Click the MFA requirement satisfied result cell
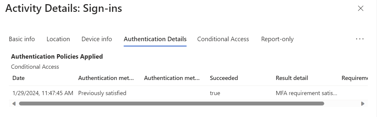Viewport: 377px width, 117px height. click(x=306, y=93)
